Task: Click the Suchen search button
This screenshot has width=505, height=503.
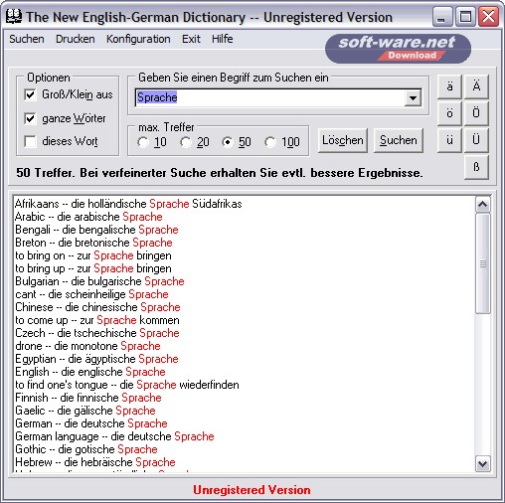Action: [x=399, y=140]
